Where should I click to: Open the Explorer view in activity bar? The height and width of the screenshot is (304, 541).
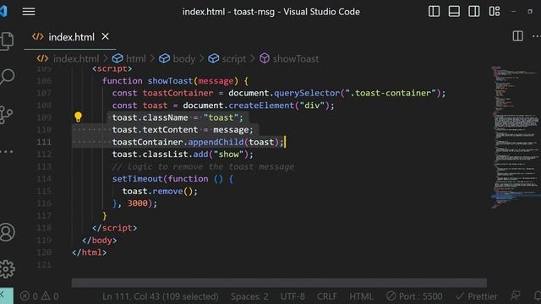[x=7, y=41]
